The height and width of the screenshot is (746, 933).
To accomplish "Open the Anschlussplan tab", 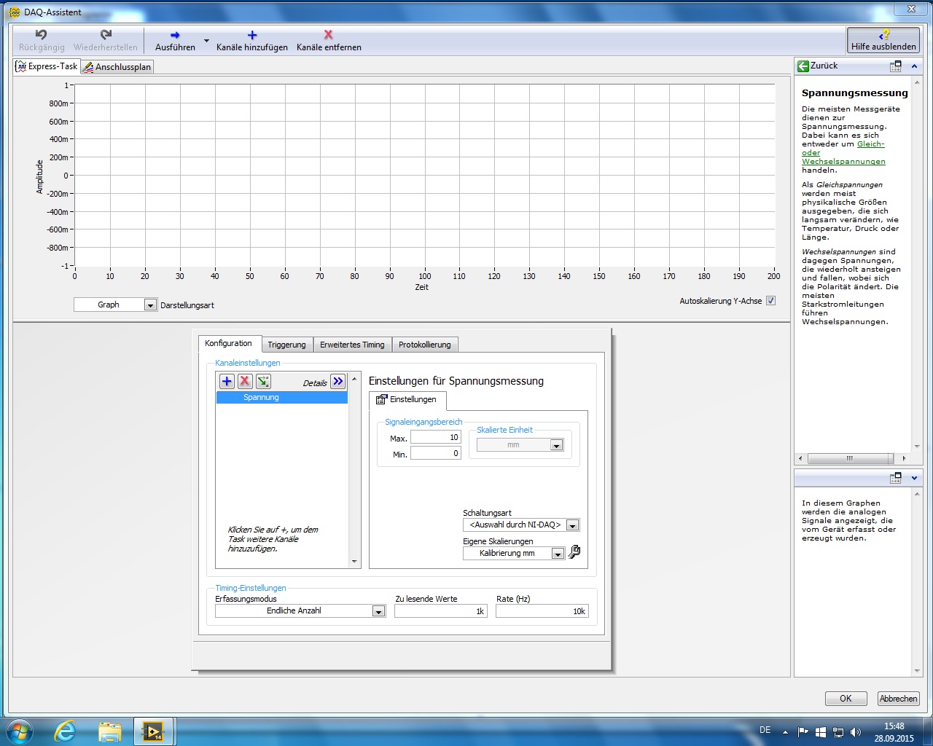I will tap(117, 67).
